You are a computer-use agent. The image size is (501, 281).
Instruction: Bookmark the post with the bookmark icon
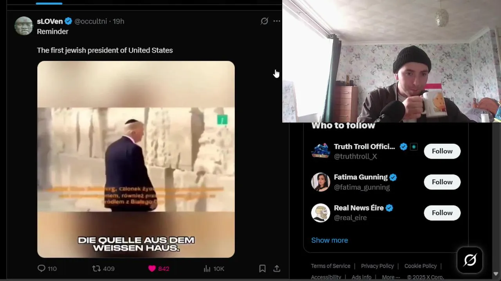[x=263, y=269]
